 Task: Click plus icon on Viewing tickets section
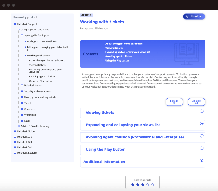202,111
